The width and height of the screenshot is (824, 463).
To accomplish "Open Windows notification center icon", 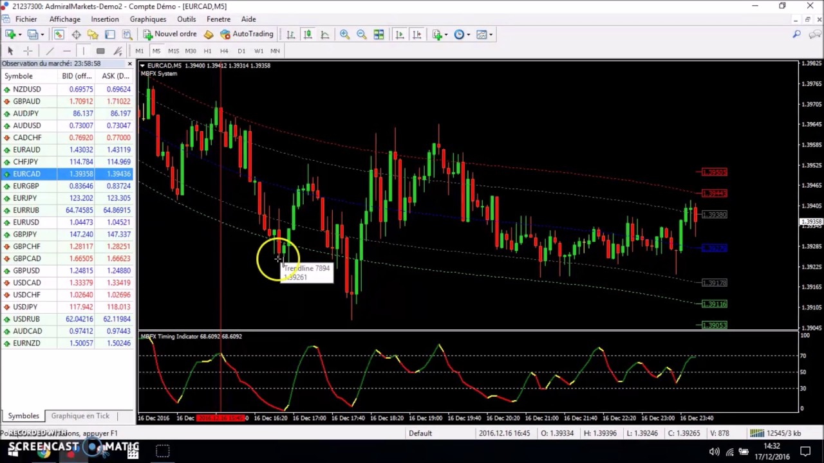I will 805,451.
